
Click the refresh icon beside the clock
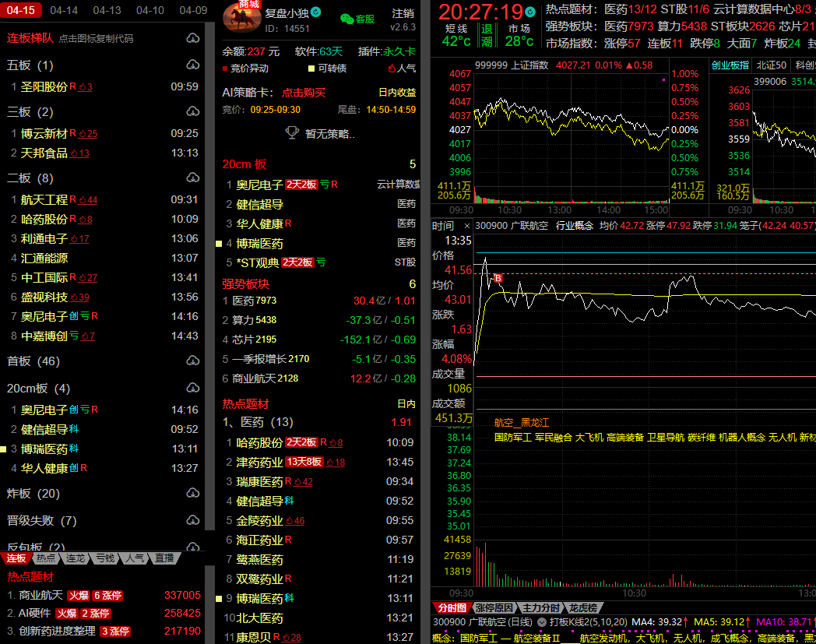click(530, 12)
